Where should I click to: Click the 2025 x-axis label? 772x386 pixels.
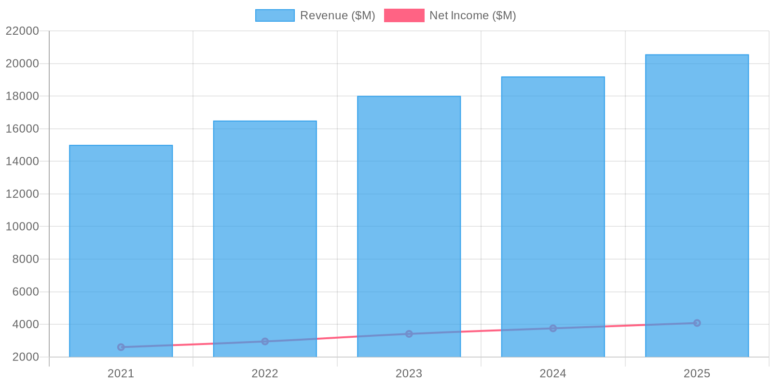tap(697, 373)
